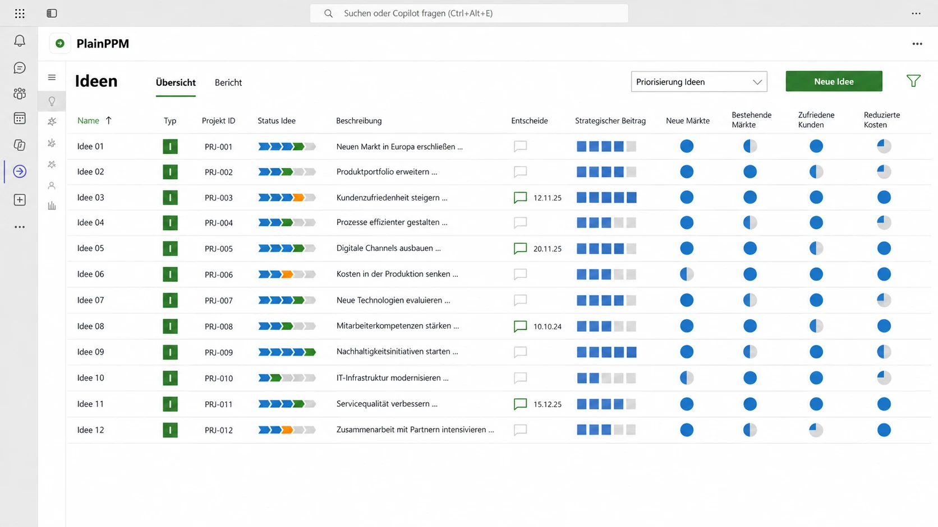Click the status progress bar of Idee 09
This screenshot has height=527, width=938.
(287, 352)
